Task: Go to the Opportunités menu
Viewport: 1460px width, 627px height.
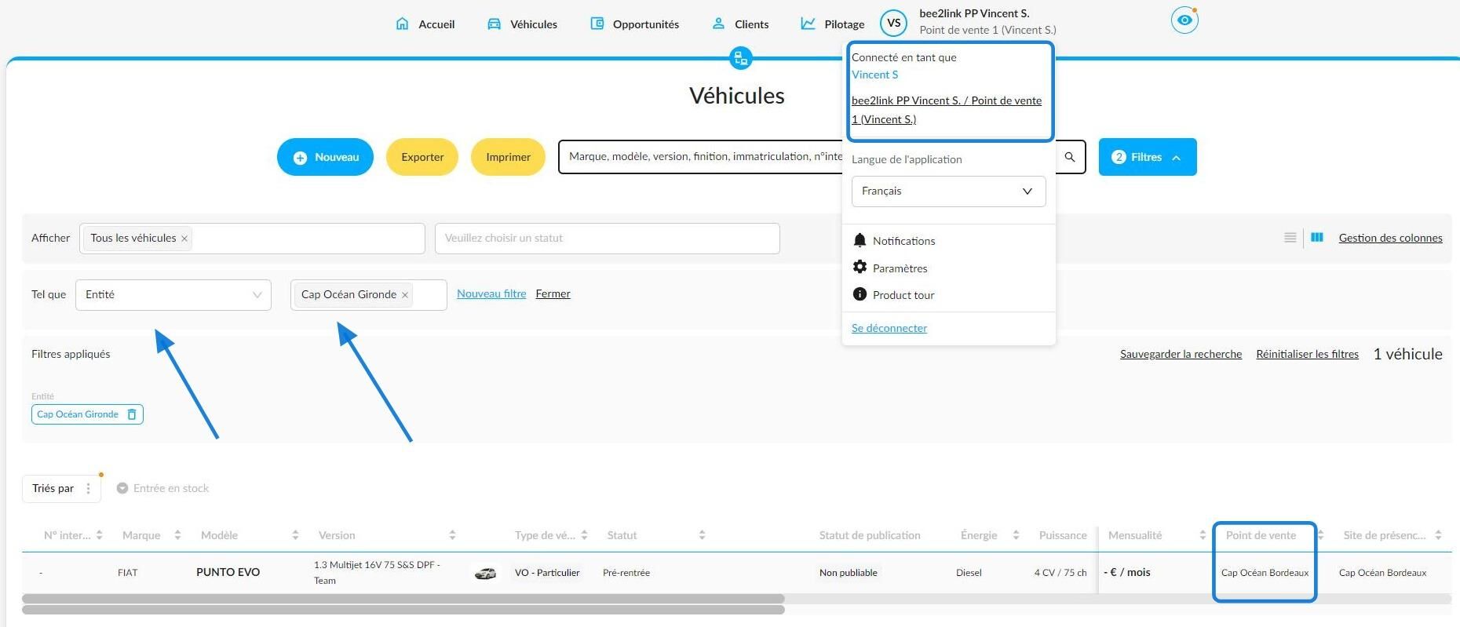Action: (634, 24)
